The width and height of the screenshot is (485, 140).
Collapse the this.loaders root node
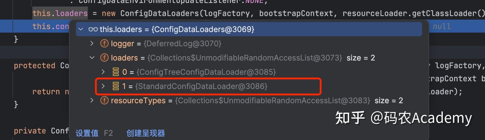coord(81,29)
